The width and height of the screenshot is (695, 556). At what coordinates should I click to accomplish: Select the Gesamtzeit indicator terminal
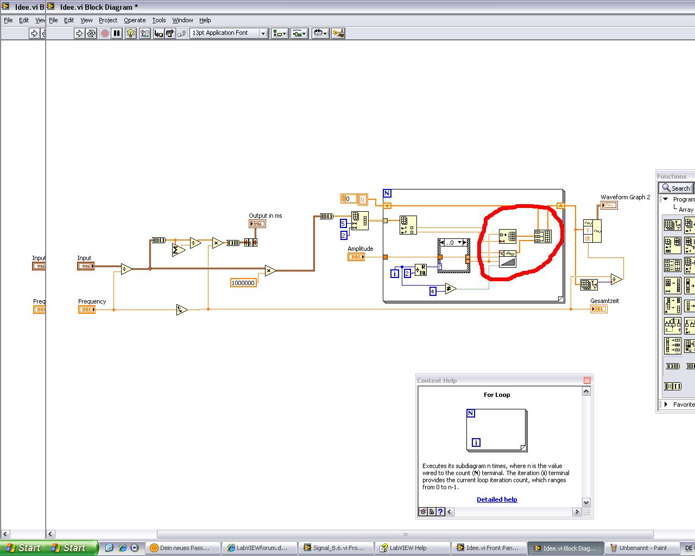point(599,309)
